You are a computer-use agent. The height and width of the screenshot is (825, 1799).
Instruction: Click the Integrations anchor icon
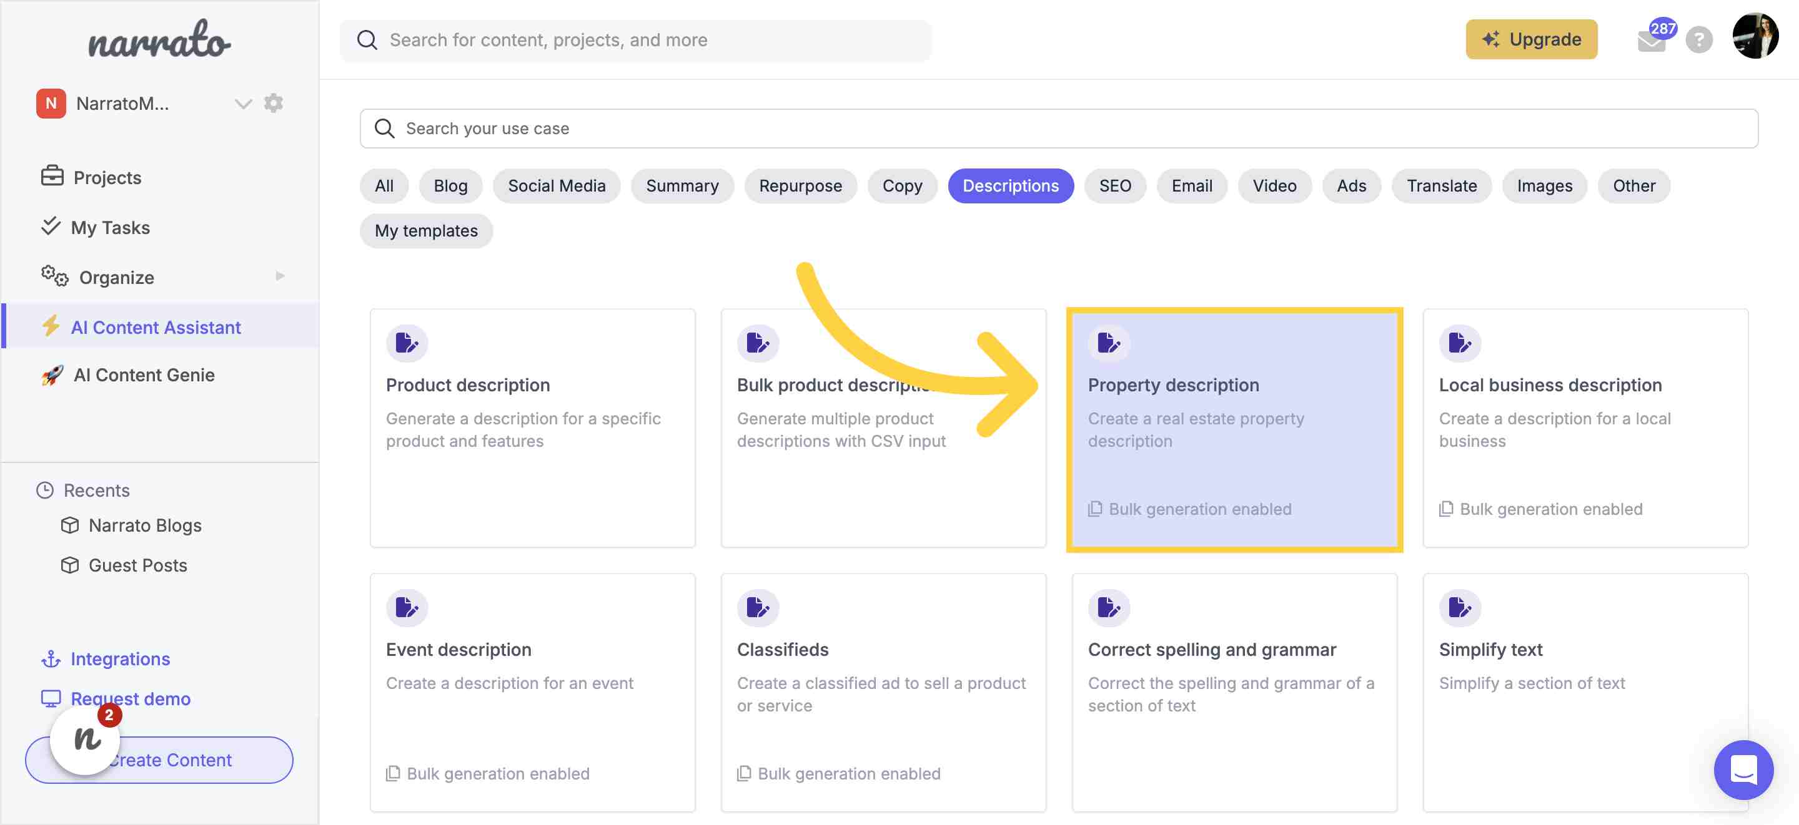51,658
